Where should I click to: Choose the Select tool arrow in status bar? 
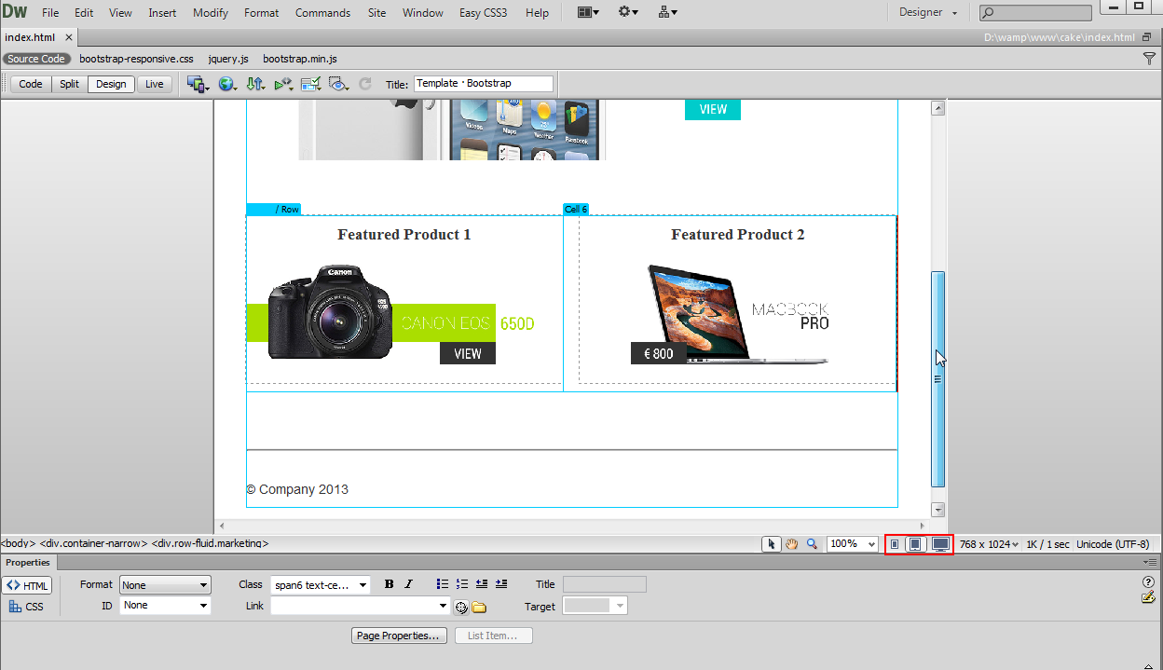coord(771,544)
